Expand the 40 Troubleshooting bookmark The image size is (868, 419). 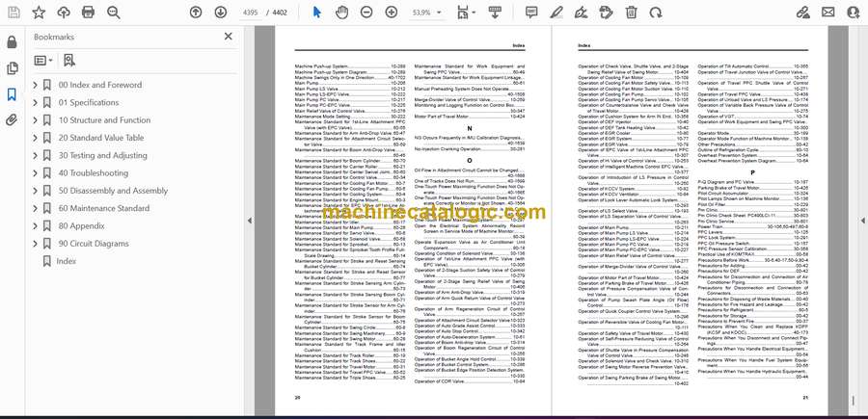(36, 173)
